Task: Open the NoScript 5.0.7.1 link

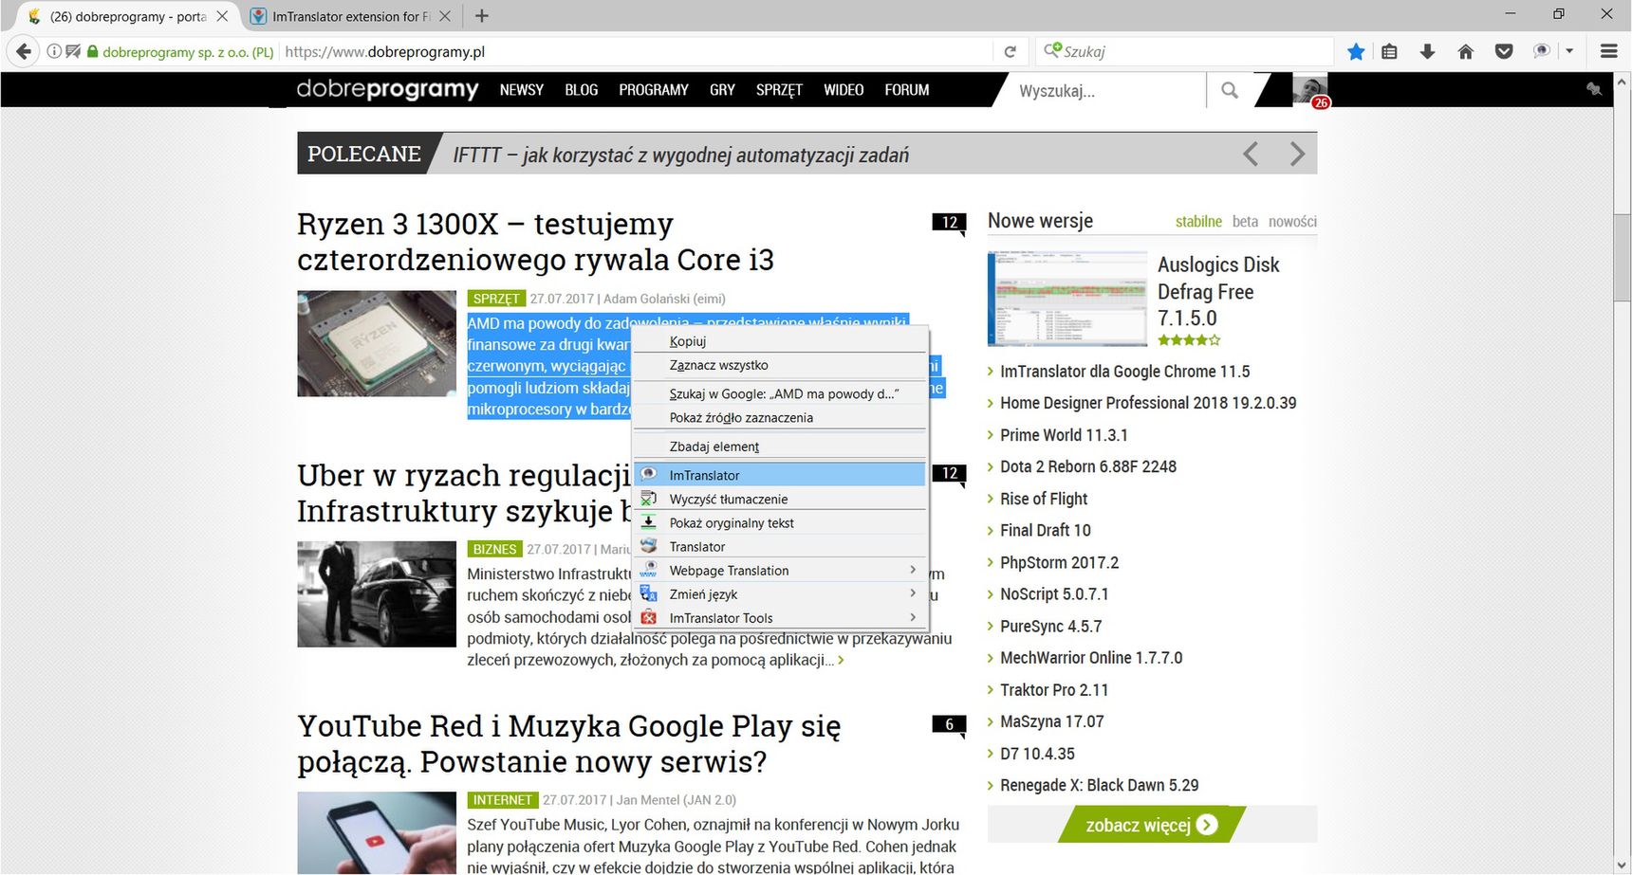Action: (x=1054, y=594)
